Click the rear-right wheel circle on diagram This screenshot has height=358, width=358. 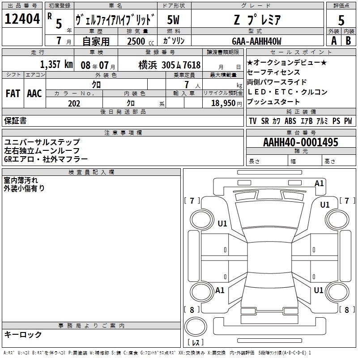[x=337, y=292]
